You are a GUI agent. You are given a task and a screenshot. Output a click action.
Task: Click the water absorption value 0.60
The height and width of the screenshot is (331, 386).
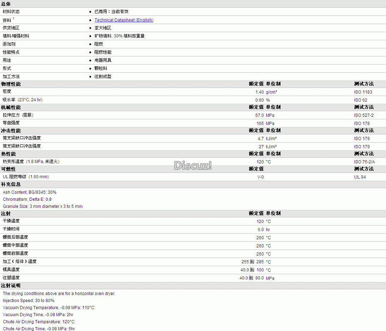260,100
